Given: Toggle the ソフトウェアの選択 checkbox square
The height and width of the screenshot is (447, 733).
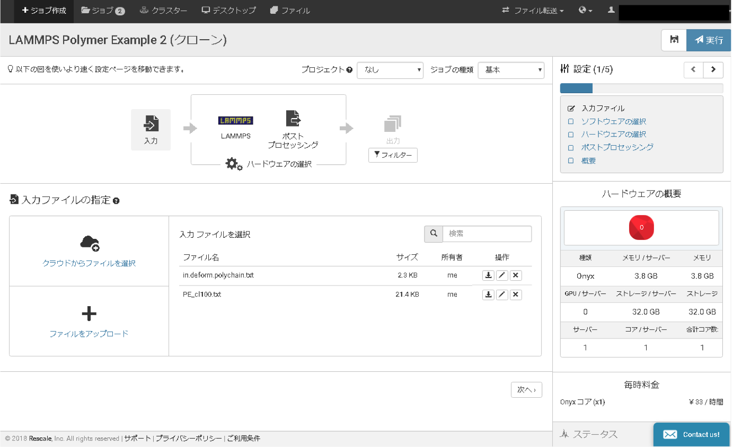Looking at the screenshot, I should 571,121.
